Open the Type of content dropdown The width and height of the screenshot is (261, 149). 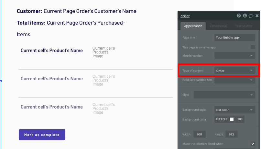click(235, 71)
